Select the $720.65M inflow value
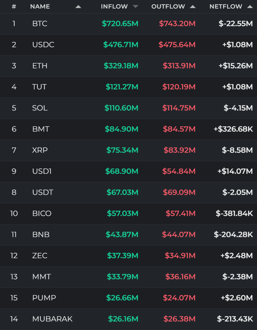The width and height of the screenshot is (257, 330). [120, 24]
